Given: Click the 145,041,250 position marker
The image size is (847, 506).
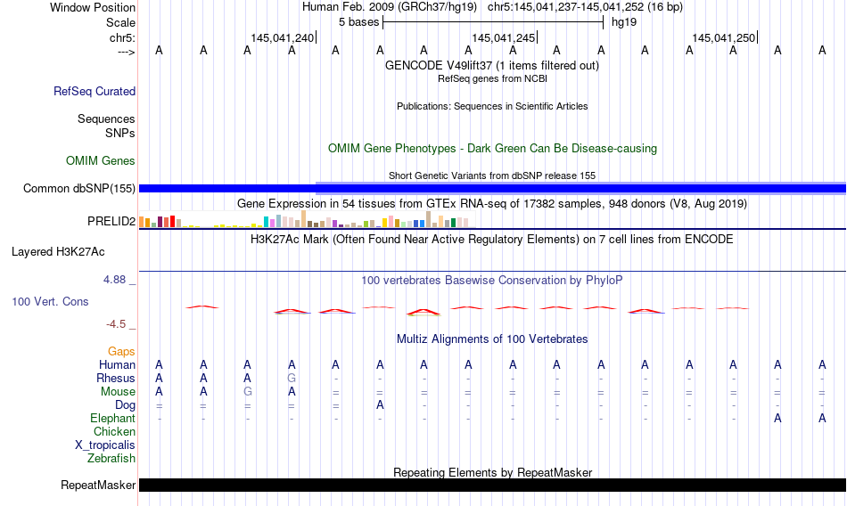Looking at the screenshot, I should [723, 37].
